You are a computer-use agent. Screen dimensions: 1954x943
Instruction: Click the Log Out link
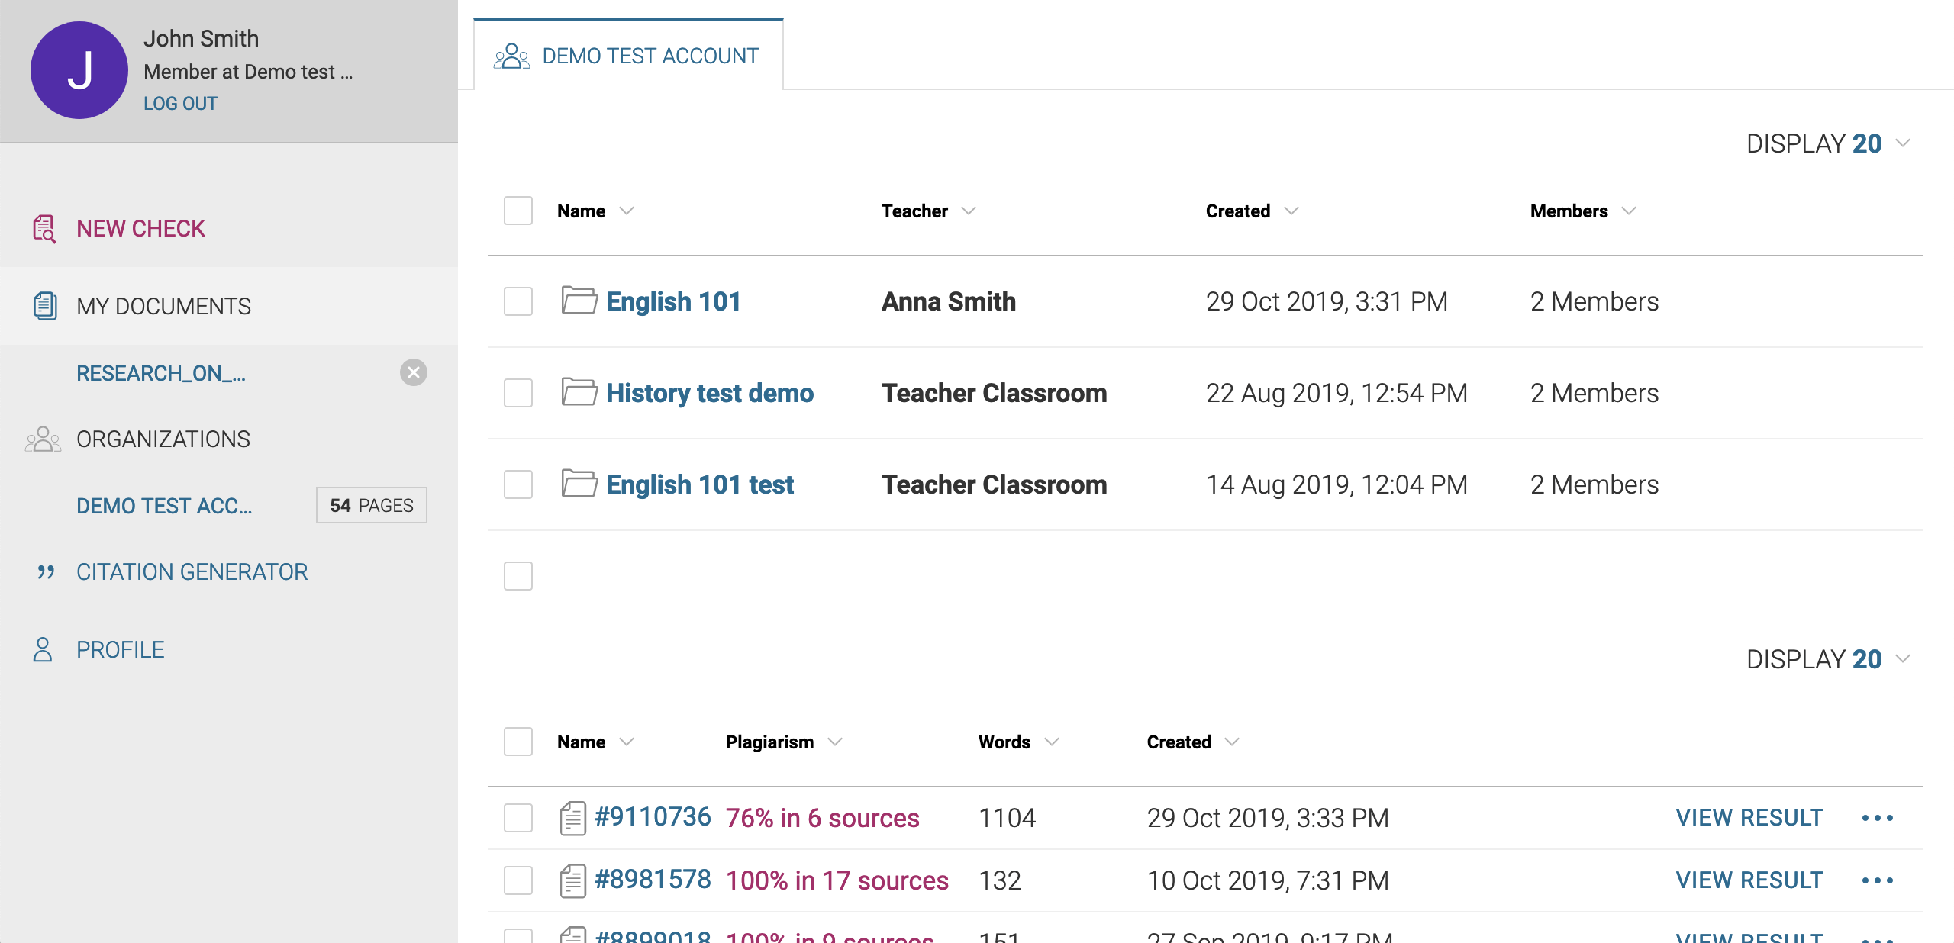pyautogui.click(x=180, y=103)
